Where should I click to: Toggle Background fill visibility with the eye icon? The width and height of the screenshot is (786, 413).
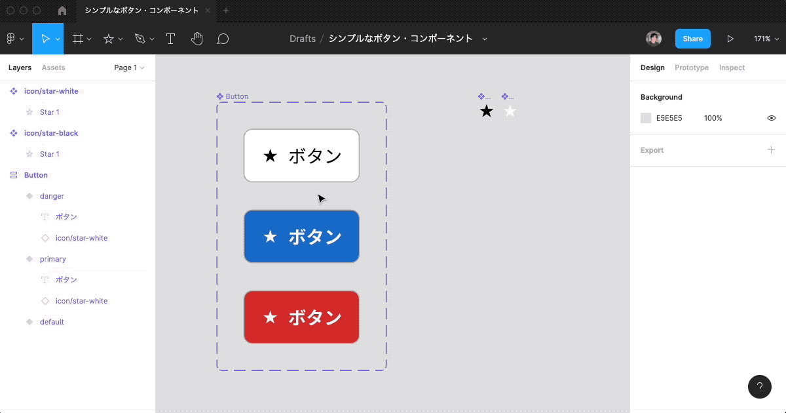771,118
